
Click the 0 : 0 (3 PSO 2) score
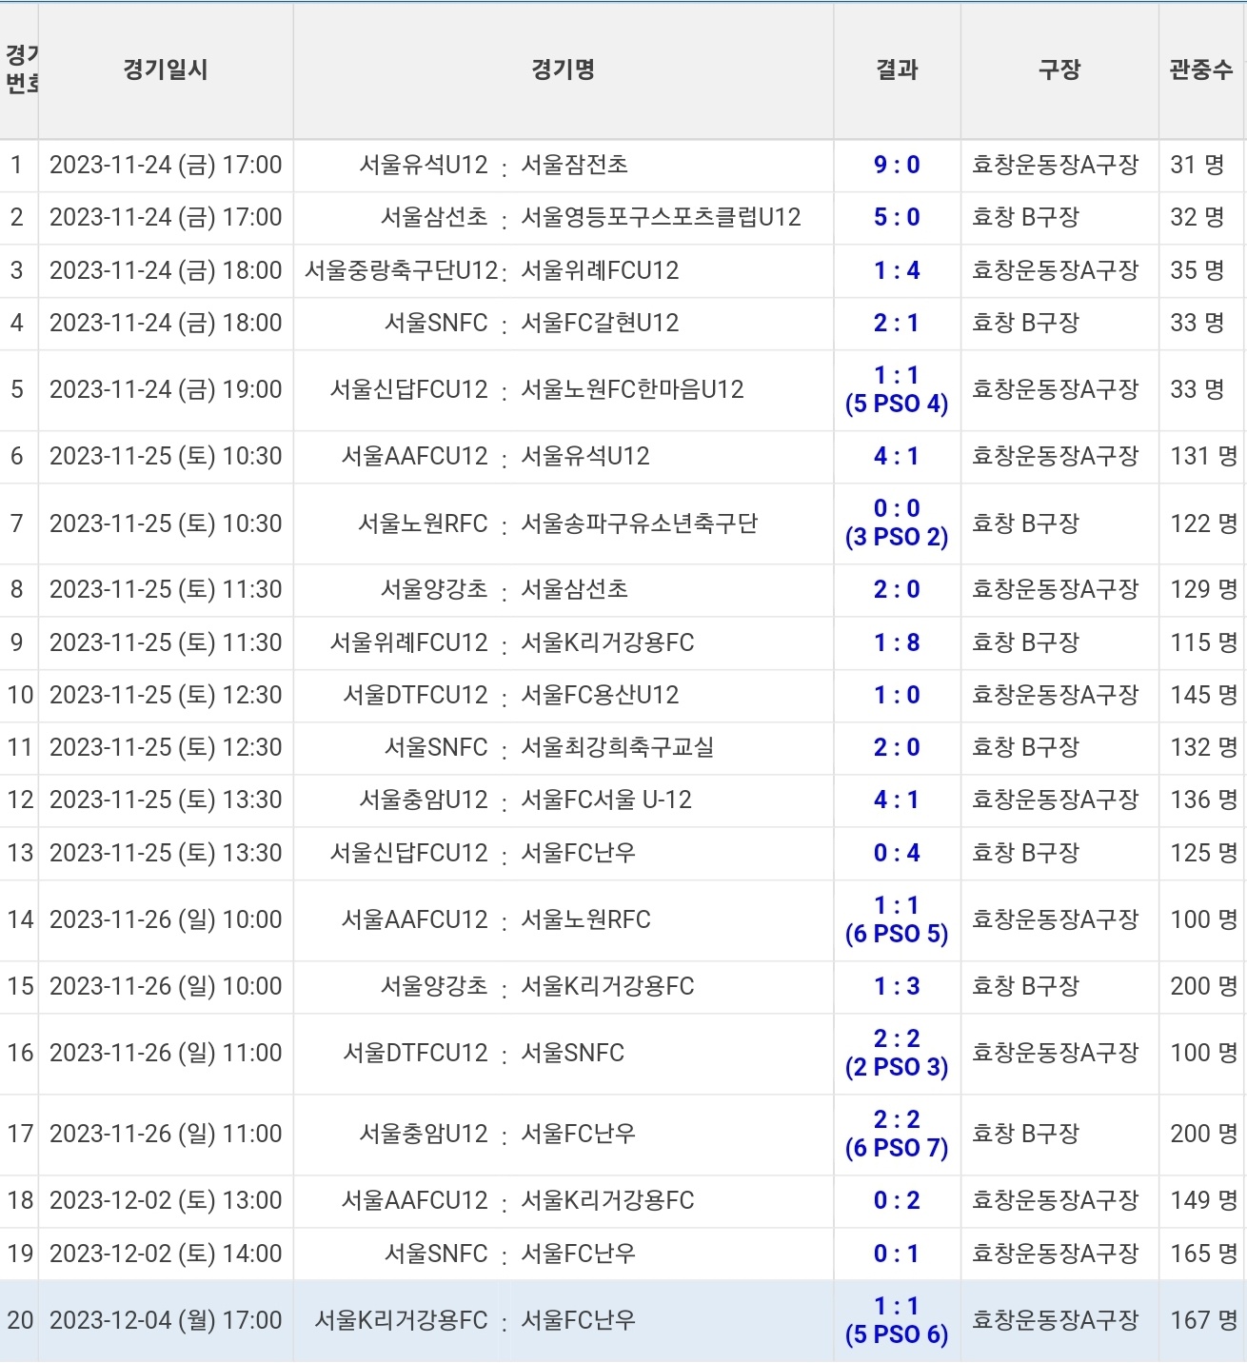897,523
